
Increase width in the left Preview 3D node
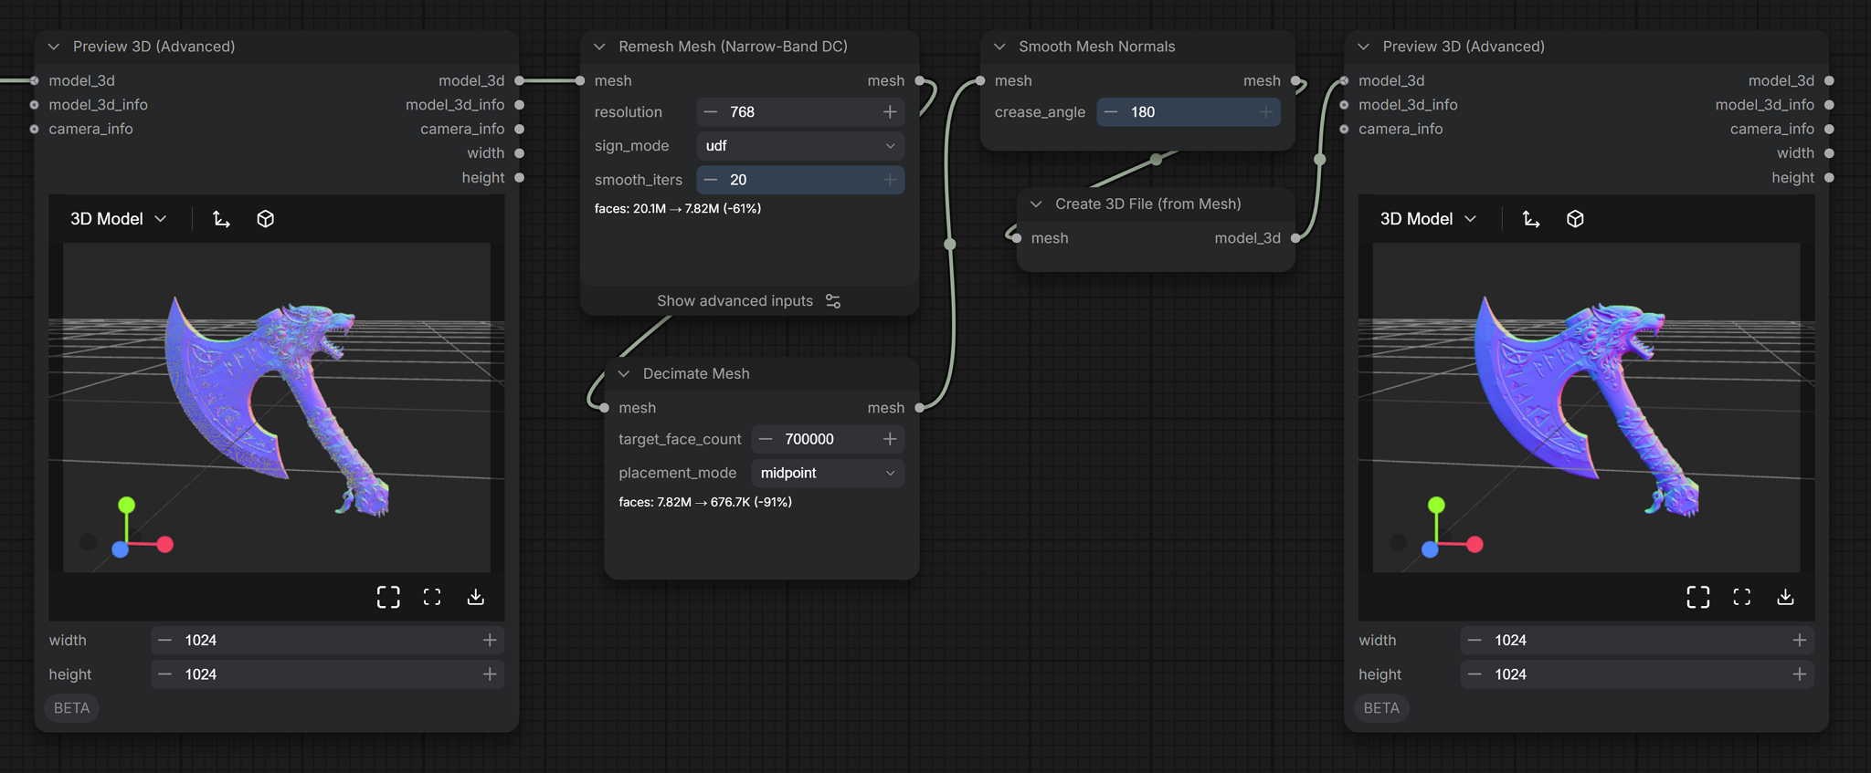[490, 641]
